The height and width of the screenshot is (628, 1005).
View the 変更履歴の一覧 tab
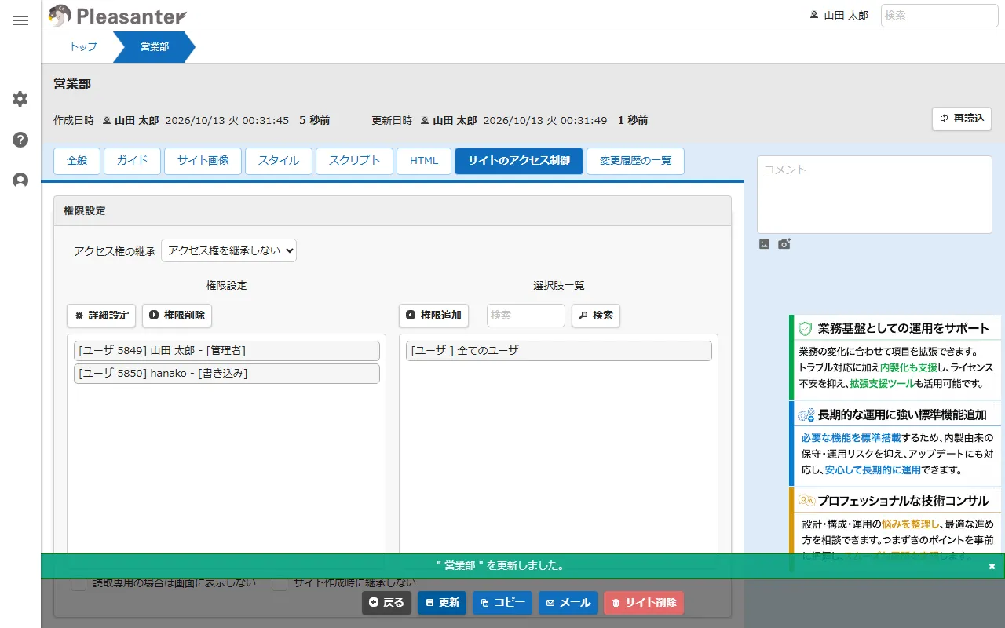click(x=635, y=161)
